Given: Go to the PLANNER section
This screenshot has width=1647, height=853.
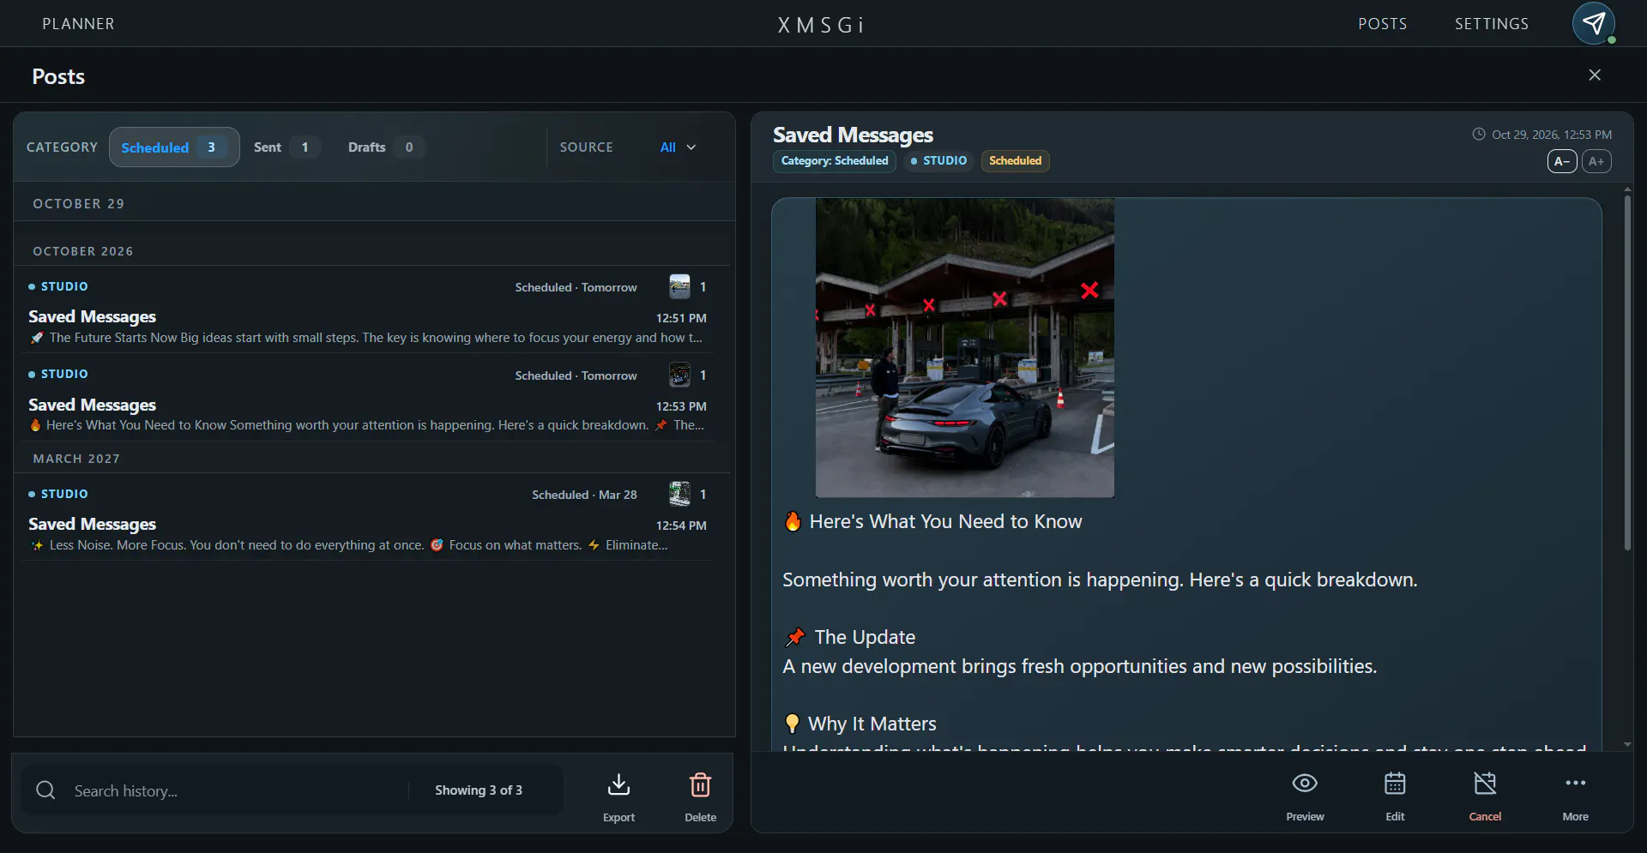Looking at the screenshot, I should point(78,24).
